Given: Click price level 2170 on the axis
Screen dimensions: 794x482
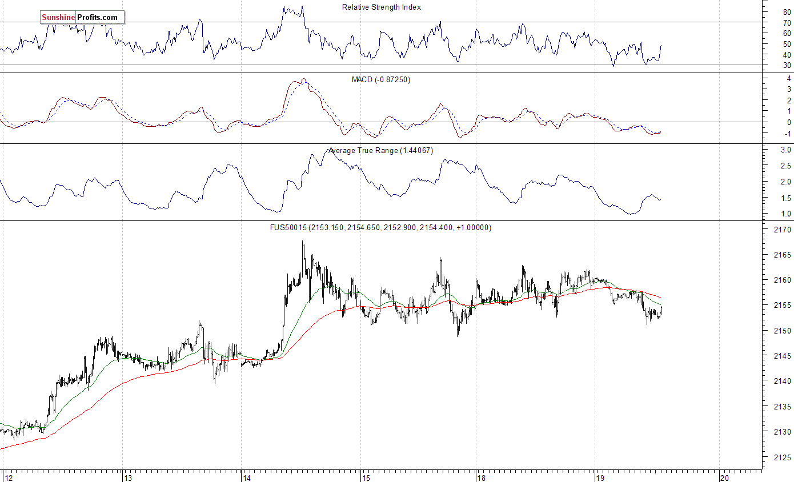Looking at the screenshot, I should coord(783,230).
